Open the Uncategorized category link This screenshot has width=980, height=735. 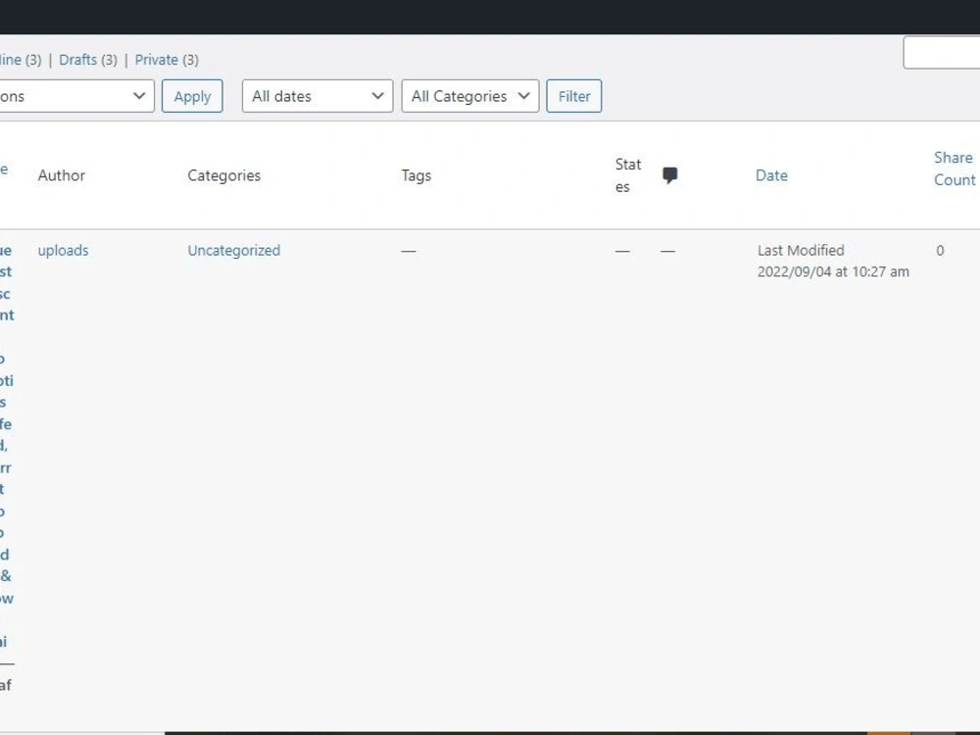(x=234, y=251)
